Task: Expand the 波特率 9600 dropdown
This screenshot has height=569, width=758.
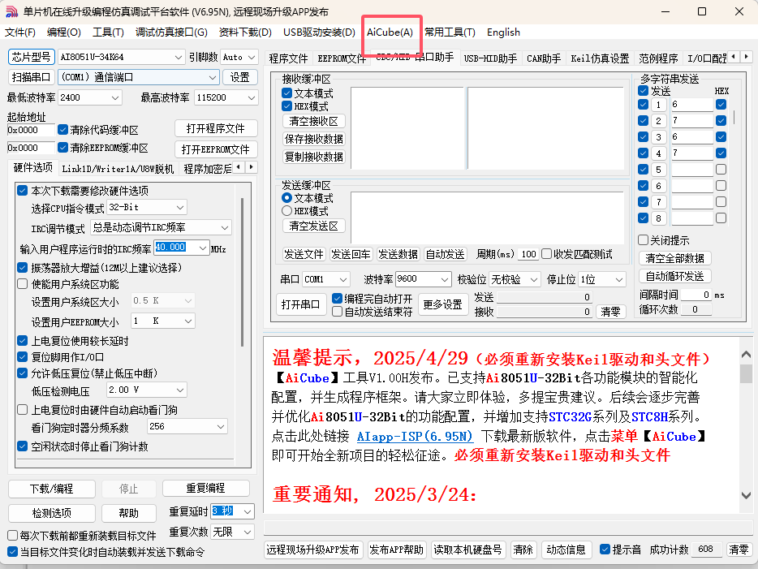Action: coord(444,279)
